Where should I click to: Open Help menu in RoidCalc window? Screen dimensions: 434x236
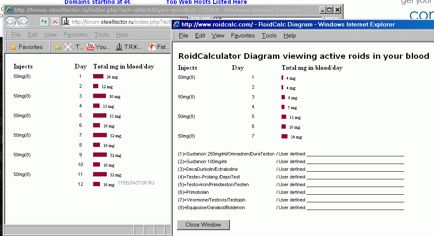point(290,35)
